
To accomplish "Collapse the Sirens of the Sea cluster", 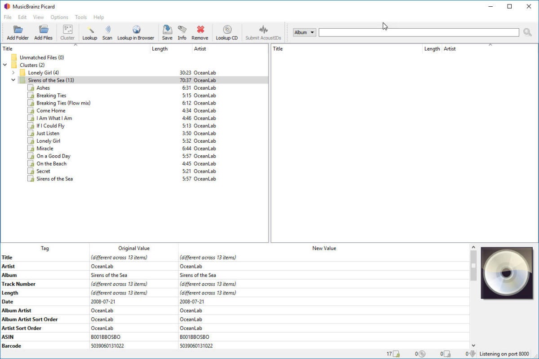I will [x=13, y=80].
